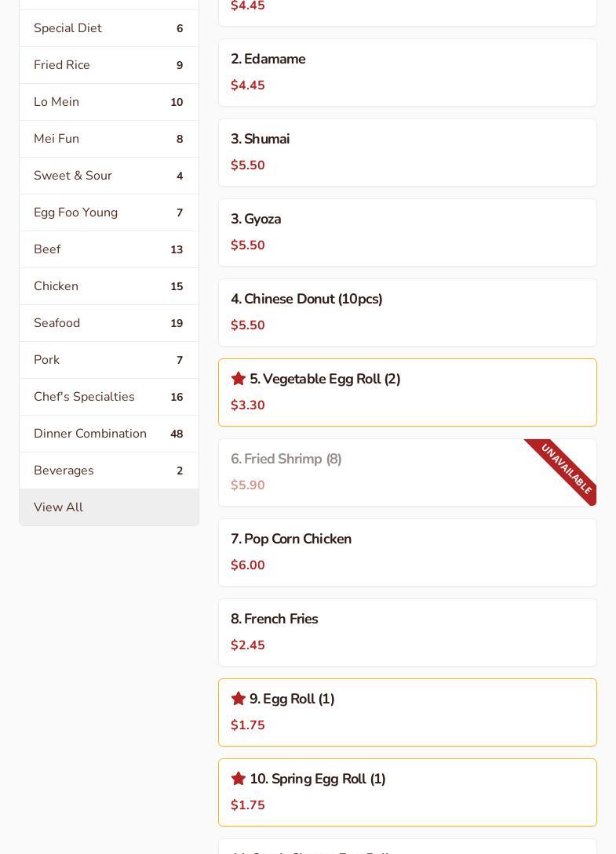Open the Special Diet category
Screen dimensions: 616x854
click(x=108, y=28)
